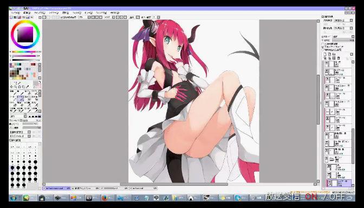Toggle the checked clipping group checkbox

tap(322, 47)
